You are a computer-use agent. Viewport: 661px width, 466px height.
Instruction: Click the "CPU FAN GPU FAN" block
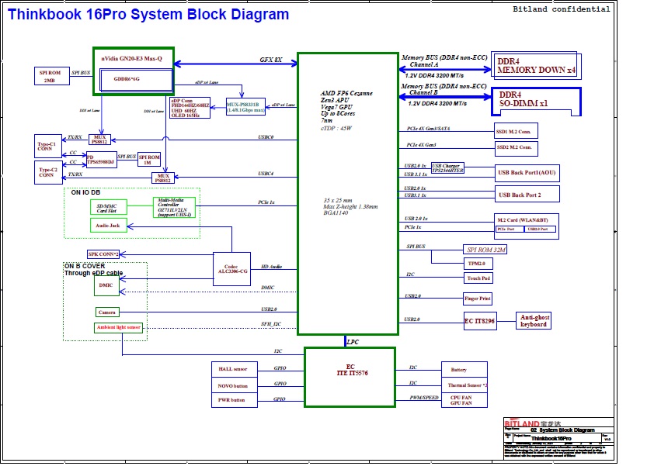pyautogui.click(x=464, y=400)
